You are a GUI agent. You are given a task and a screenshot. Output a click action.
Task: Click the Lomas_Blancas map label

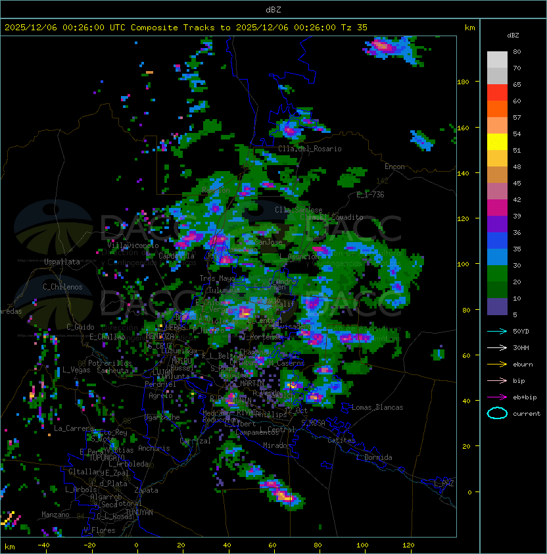click(x=377, y=407)
